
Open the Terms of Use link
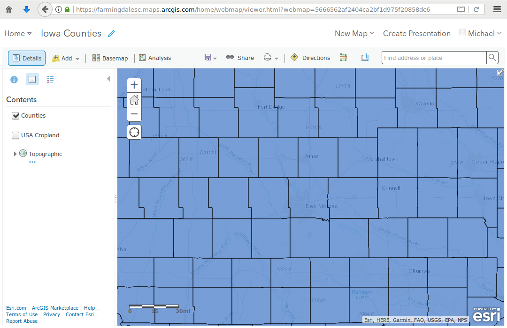point(22,314)
